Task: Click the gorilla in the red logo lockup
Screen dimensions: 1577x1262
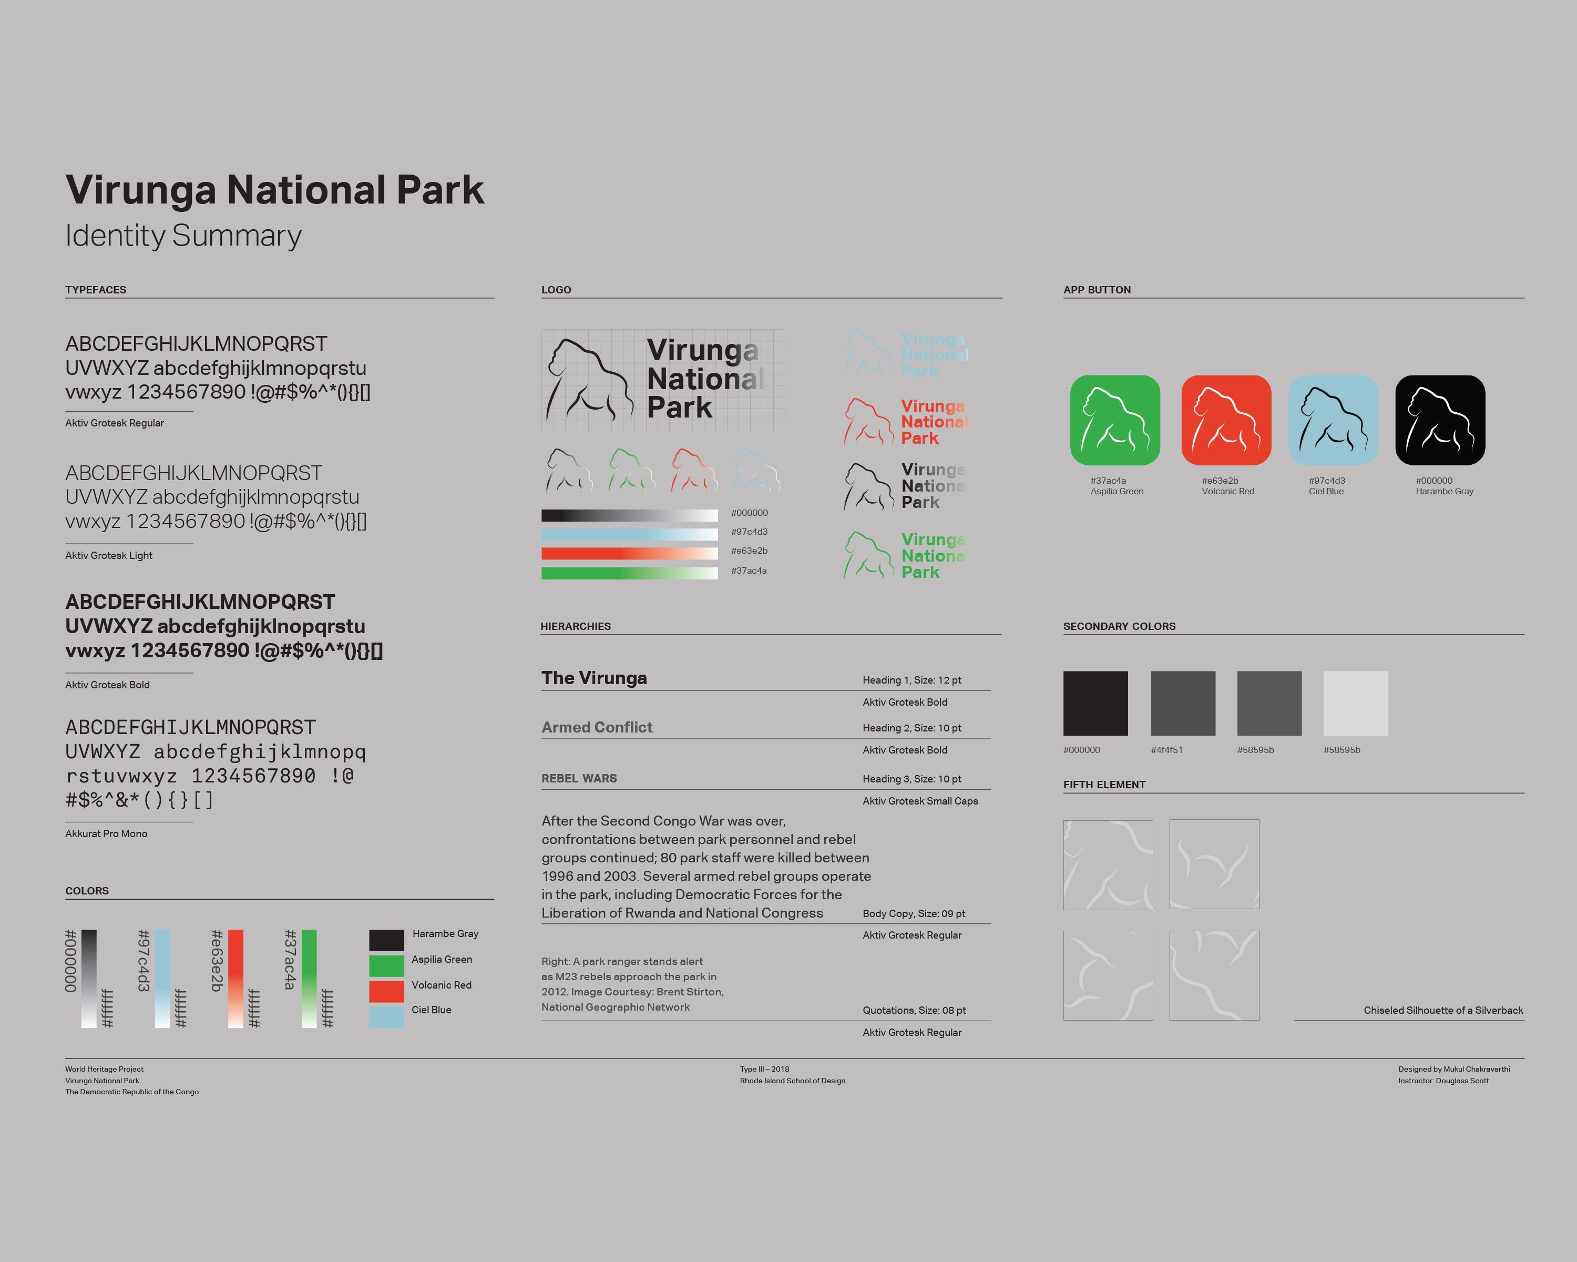Action: tap(868, 421)
